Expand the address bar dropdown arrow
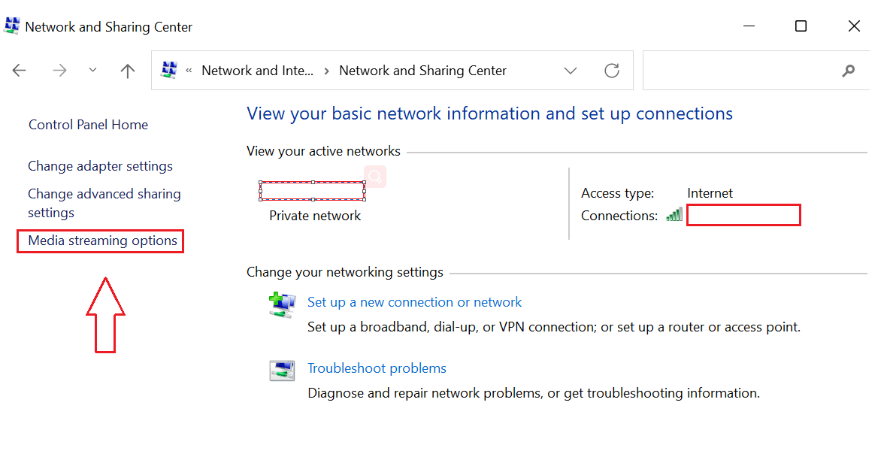The width and height of the screenshot is (893, 472). (x=571, y=70)
